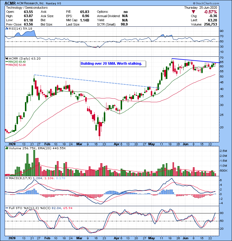This screenshot has width=232, height=241.
Task: Click the "RSI(14) 59.18" indicator label
Action: (x=21, y=28)
